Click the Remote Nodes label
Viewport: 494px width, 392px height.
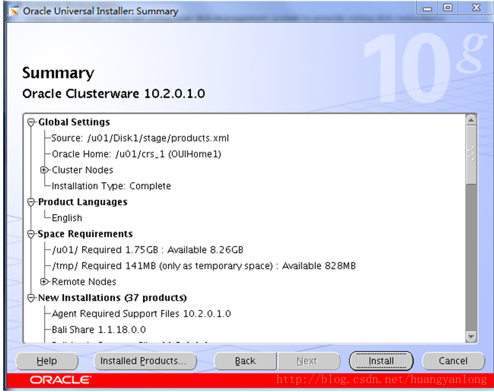[x=84, y=282]
